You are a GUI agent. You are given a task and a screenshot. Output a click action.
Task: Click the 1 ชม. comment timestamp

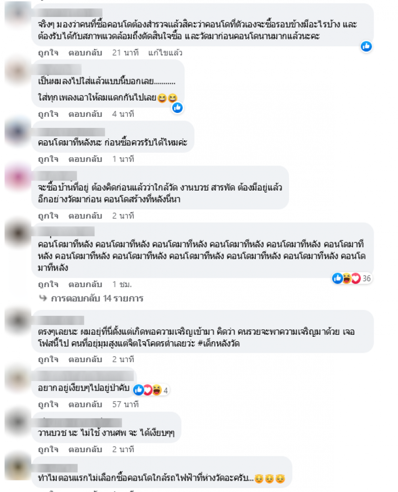[x=122, y=284]
